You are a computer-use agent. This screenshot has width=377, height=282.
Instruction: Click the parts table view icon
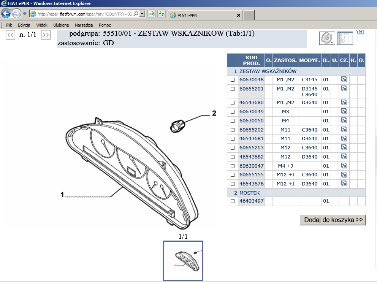(x=345, y=38)
